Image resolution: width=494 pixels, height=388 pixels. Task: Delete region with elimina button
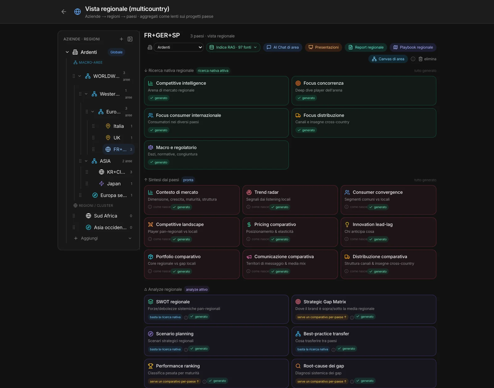(427, 59)
